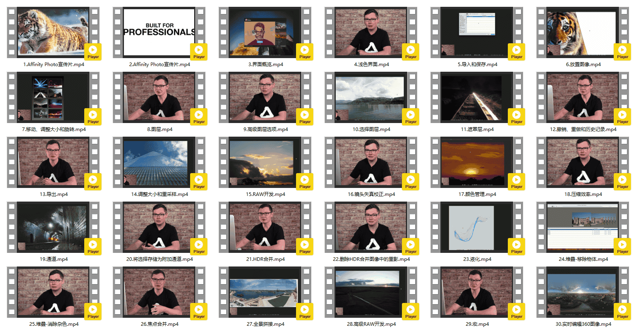
Task: Open the 14.调整大小和重采样.mp4 building thumbnail
Action: pos(159,162)
